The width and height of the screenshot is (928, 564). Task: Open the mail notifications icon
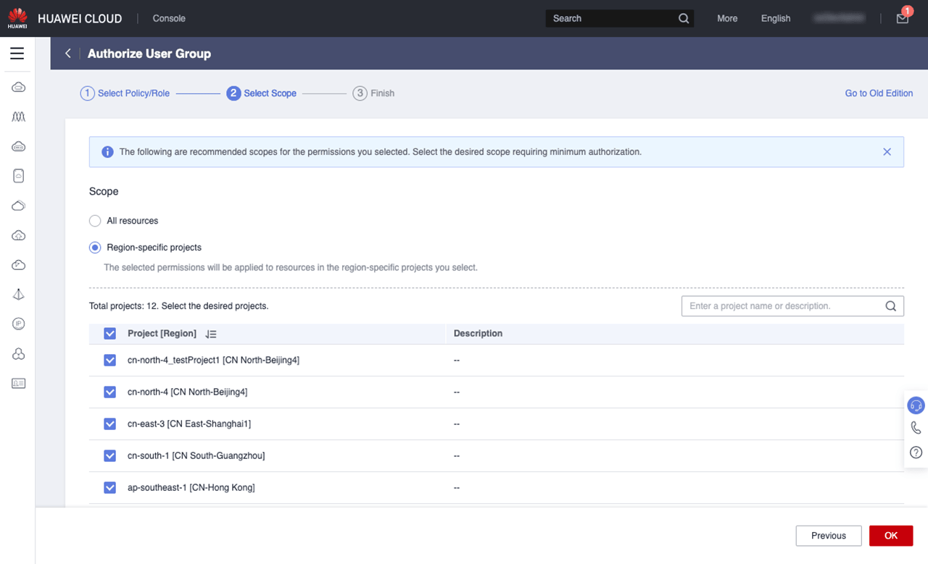(x=902, y=19)
